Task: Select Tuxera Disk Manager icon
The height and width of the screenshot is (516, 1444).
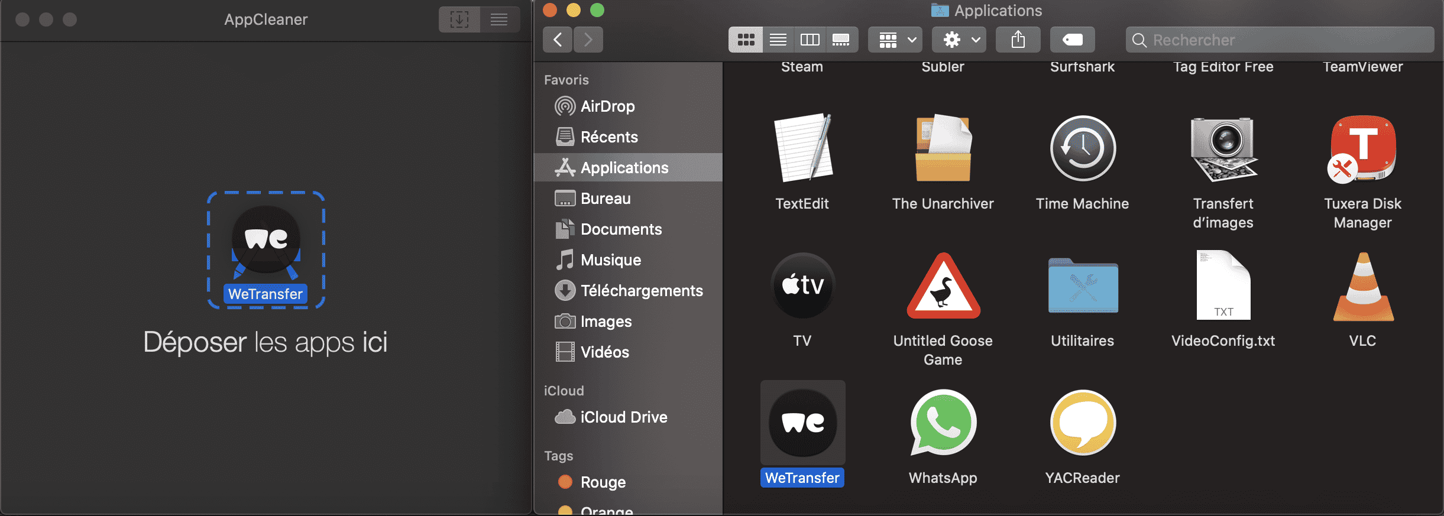Action: 1362,148
